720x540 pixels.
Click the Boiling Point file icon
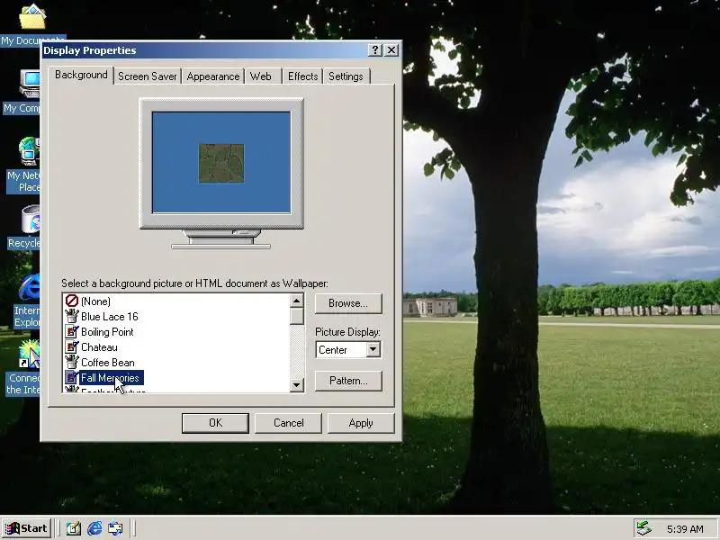pos(72,331)
